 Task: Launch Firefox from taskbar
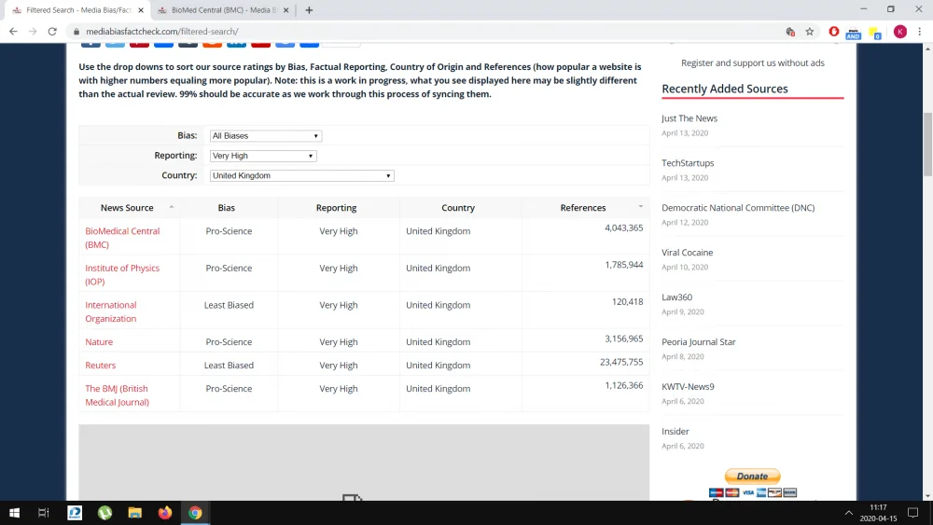point(165,513)
